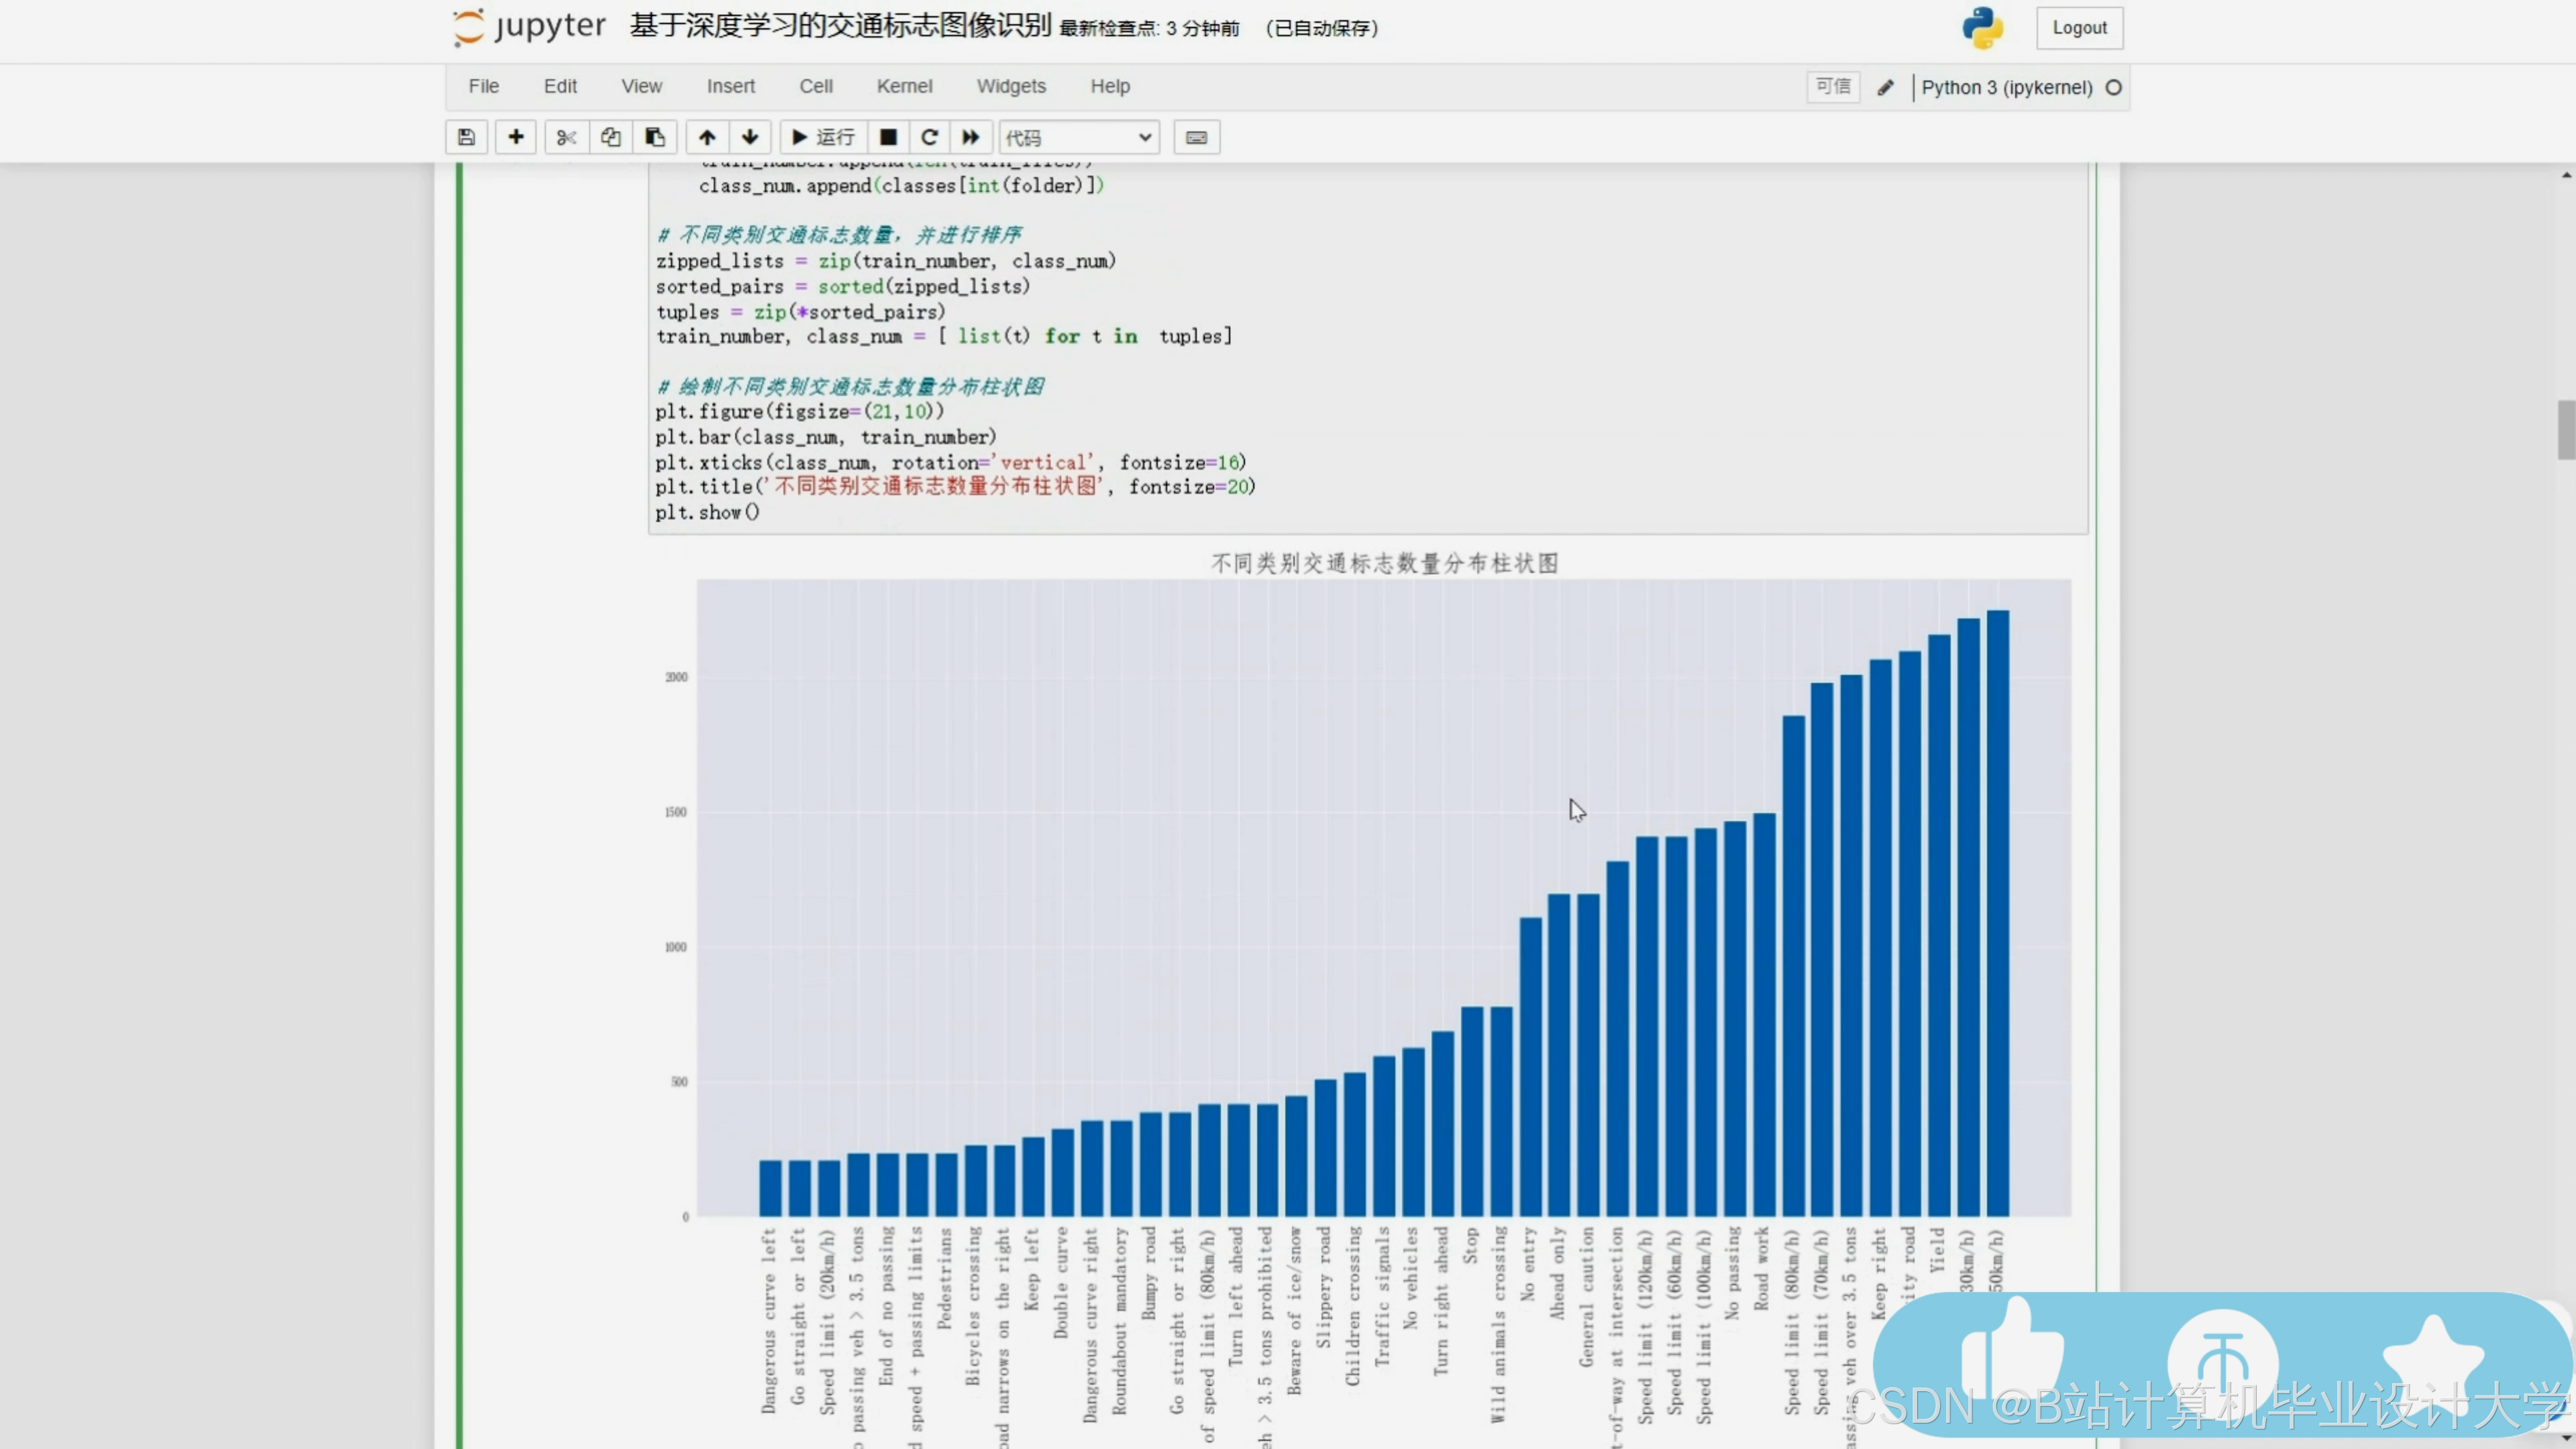Move selected cell up arrow

[x=707, y=137]
